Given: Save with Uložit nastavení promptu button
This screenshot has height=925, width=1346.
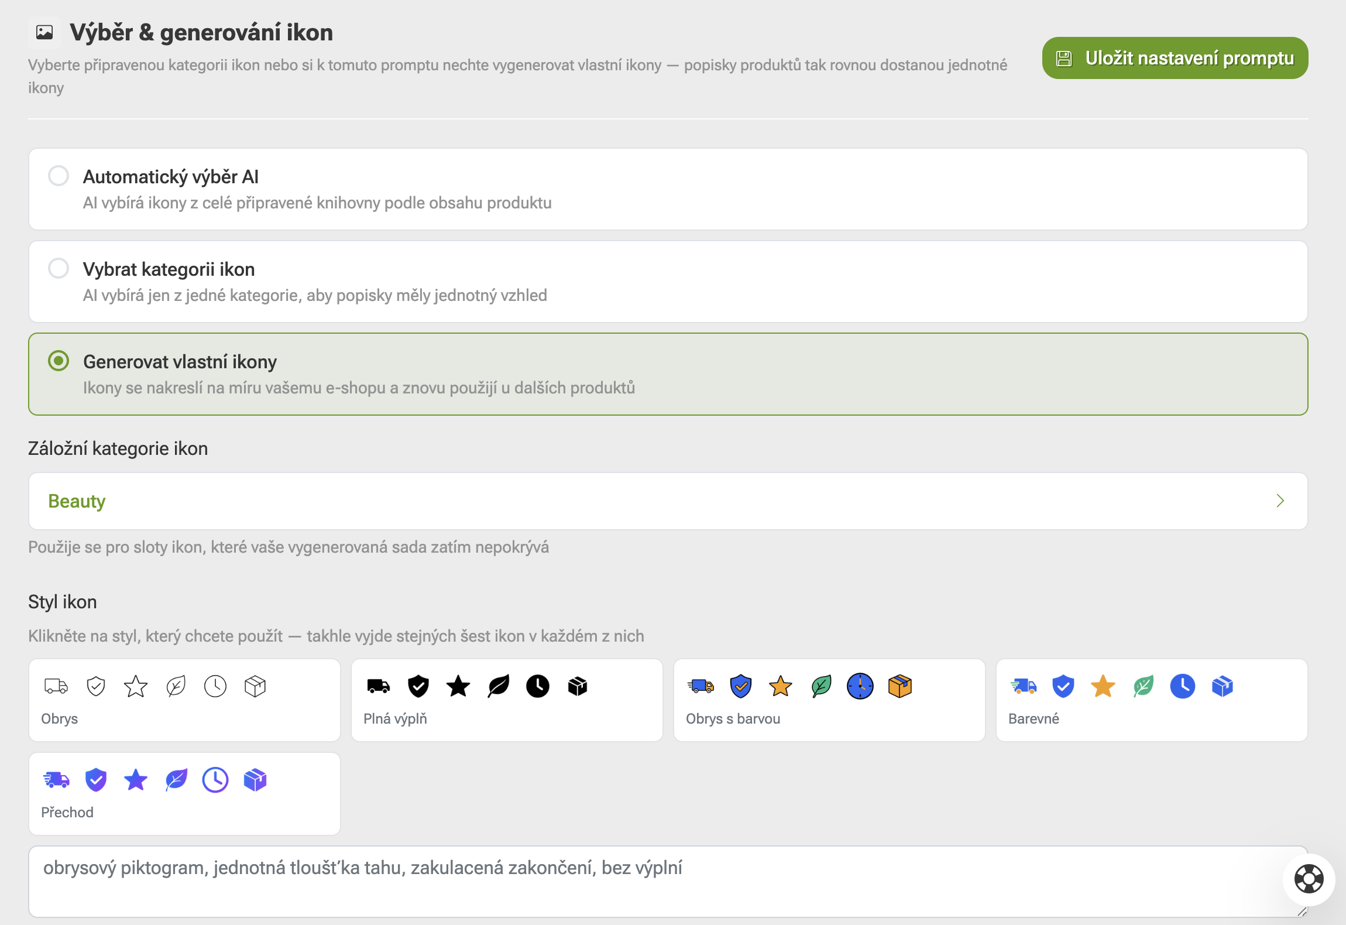Looking at the screenshot, I should tap(1175, 58).
